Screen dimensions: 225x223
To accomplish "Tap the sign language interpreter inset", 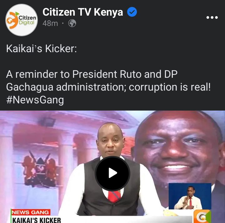I will point(190,196).
